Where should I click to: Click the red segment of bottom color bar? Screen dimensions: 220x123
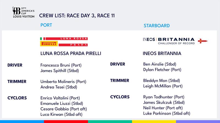(66, 122)
